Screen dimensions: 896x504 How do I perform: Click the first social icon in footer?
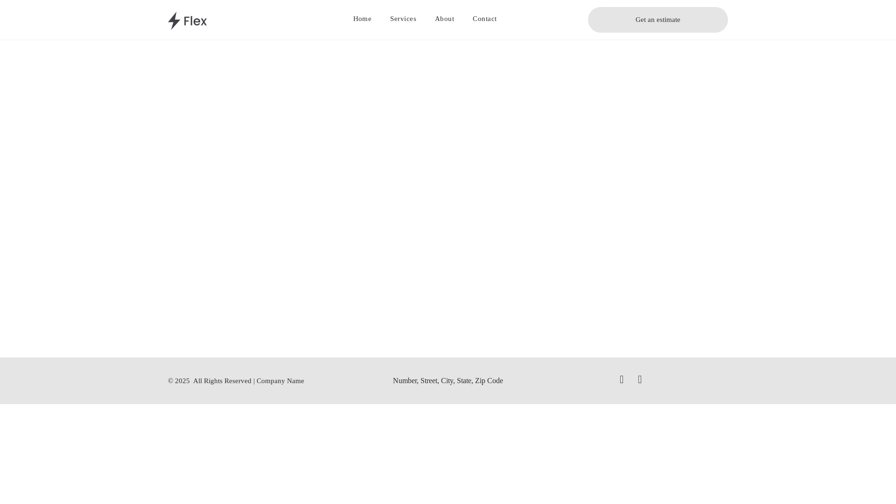[622, 379]
